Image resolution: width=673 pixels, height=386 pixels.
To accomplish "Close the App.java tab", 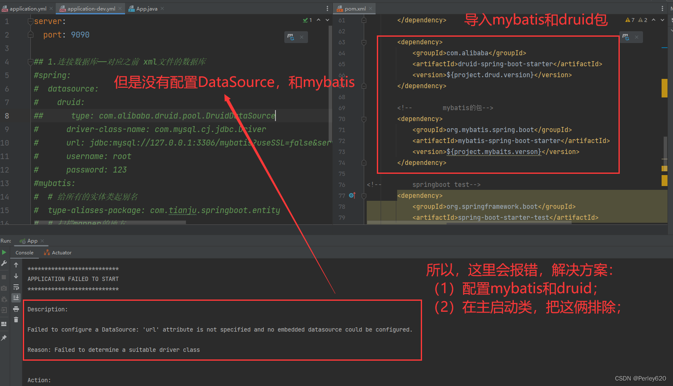I will 162,8.
